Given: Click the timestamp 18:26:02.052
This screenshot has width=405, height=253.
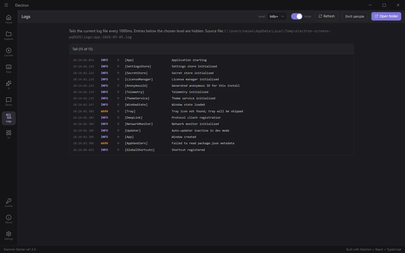Looking at the screenshot, I should point(84,60).
